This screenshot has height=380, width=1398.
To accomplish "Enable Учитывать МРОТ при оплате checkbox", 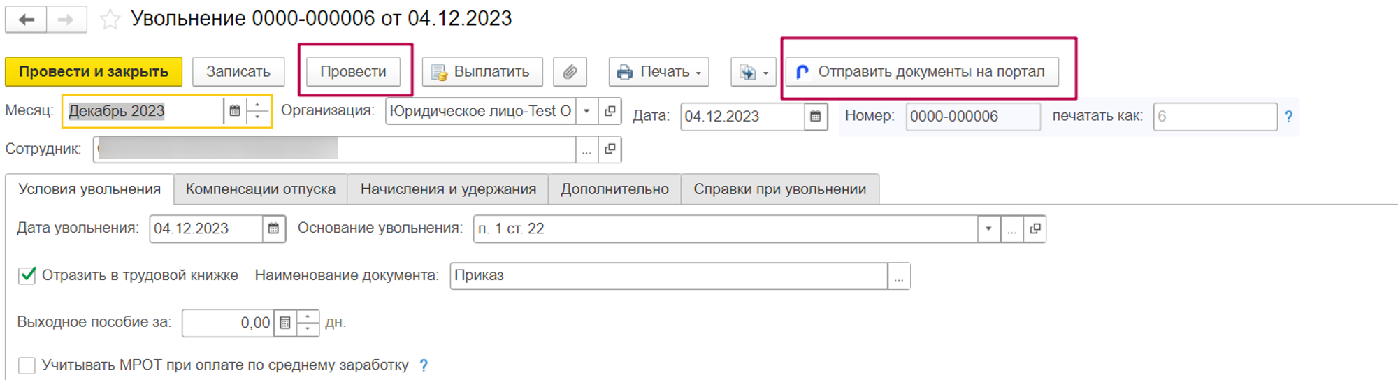I will [27, 365].
